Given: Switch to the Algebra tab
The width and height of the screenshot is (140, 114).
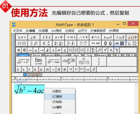Looking at the screenshot, I should (x=23, y=55).
